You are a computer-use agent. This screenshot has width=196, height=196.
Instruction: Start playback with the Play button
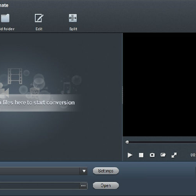point(130,155)
